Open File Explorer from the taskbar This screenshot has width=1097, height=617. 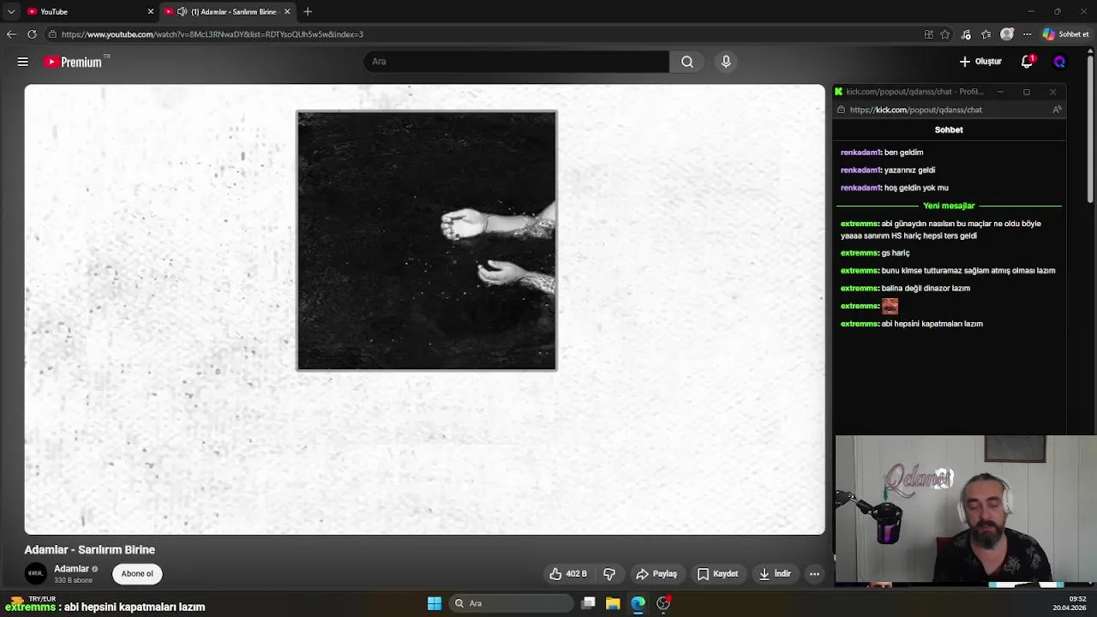coord(613,603)
